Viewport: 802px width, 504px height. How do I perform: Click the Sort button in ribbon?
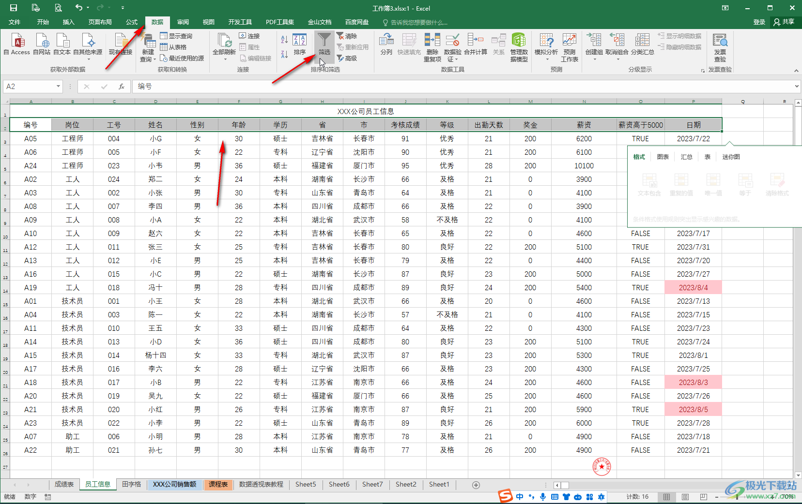point(300,44)
